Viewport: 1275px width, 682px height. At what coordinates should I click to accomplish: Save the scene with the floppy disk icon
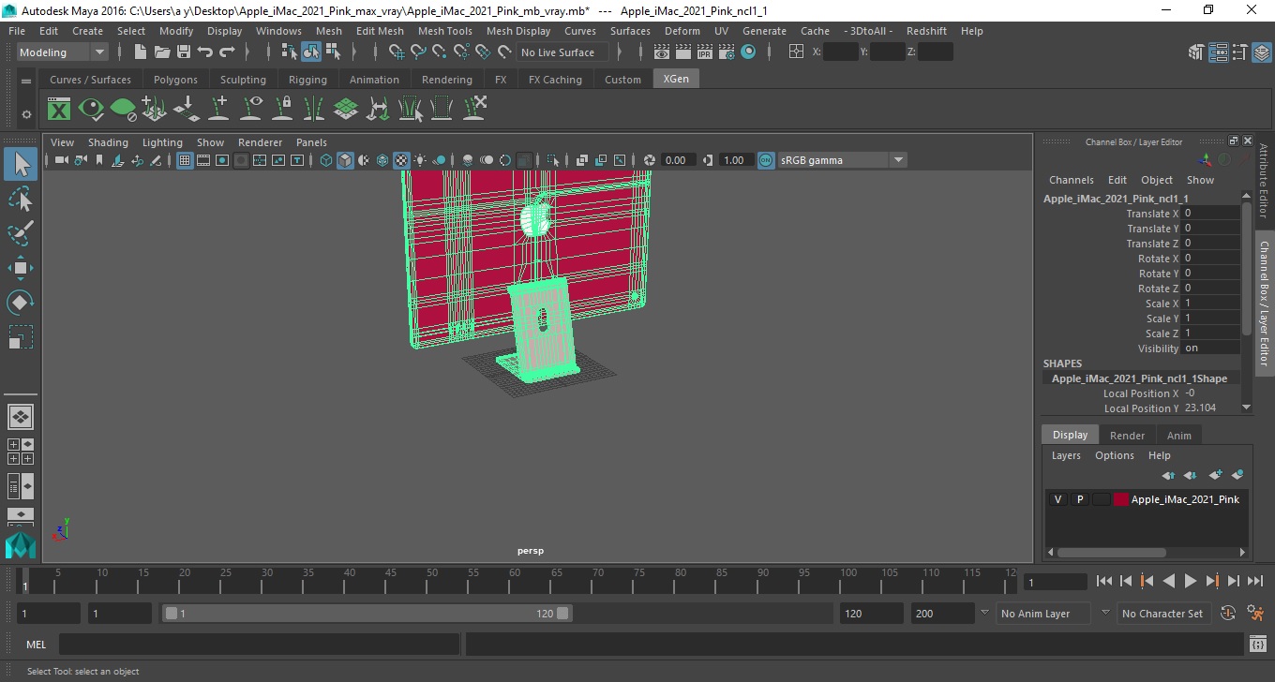pyautogui.click(x=184, y=52)
